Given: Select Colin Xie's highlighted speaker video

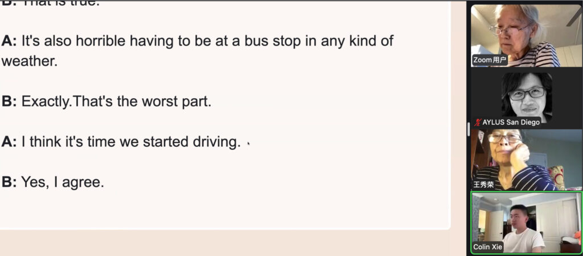Looking at the screenshot, I should click(x=525, y=221).
